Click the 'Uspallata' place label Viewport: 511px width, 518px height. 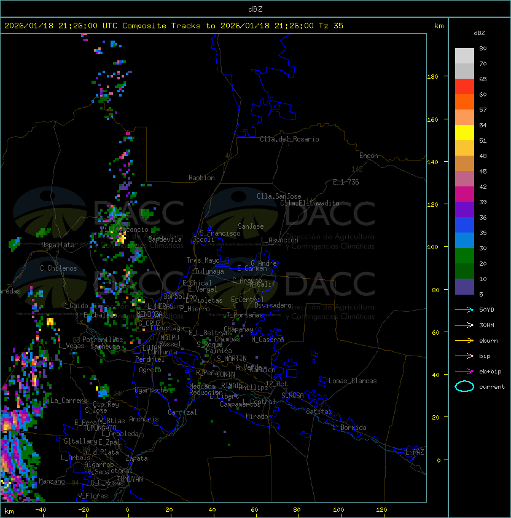pos(58,245)
